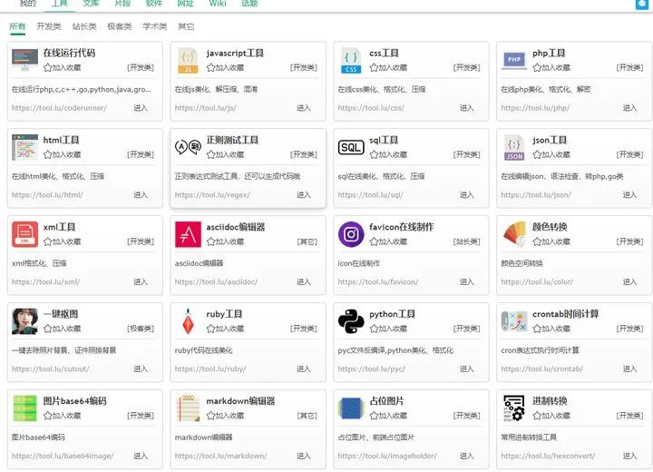Image resolution: width=653 pixels, height=472 pixels.
Task: Click the red XML icon of xml工具
Action: pyautogui.click(x=25, y=234)
